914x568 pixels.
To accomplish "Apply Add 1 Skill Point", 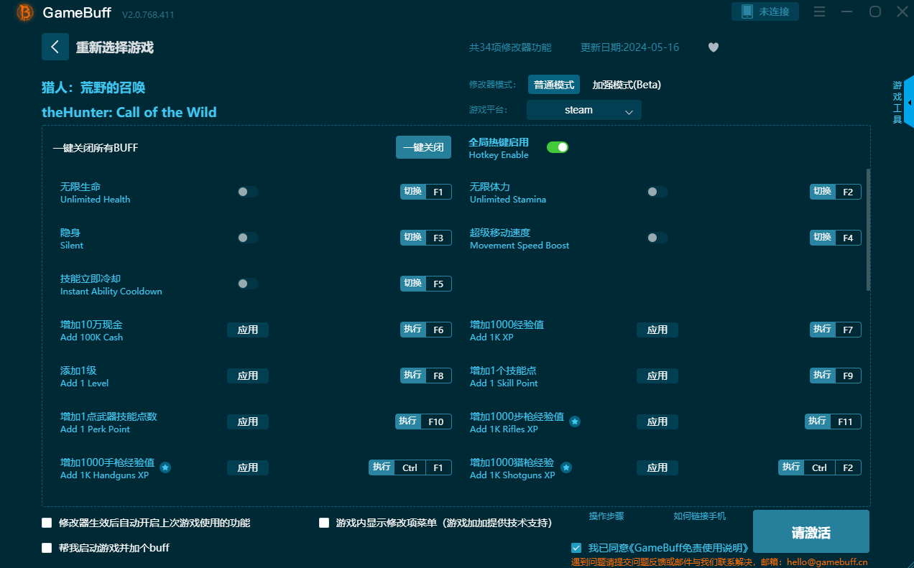I will (657, 376).
